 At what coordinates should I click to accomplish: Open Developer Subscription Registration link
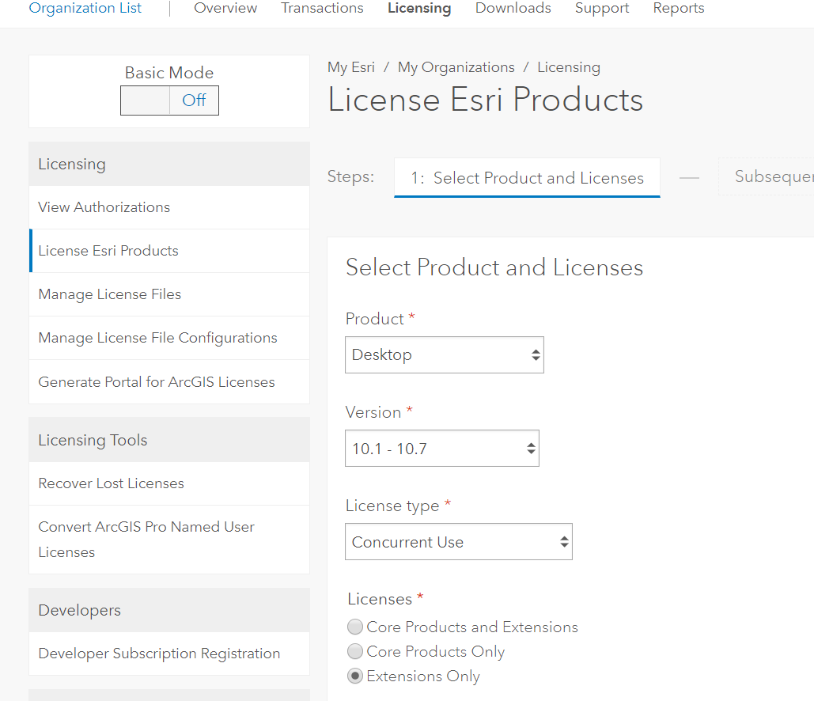(159, 654)
